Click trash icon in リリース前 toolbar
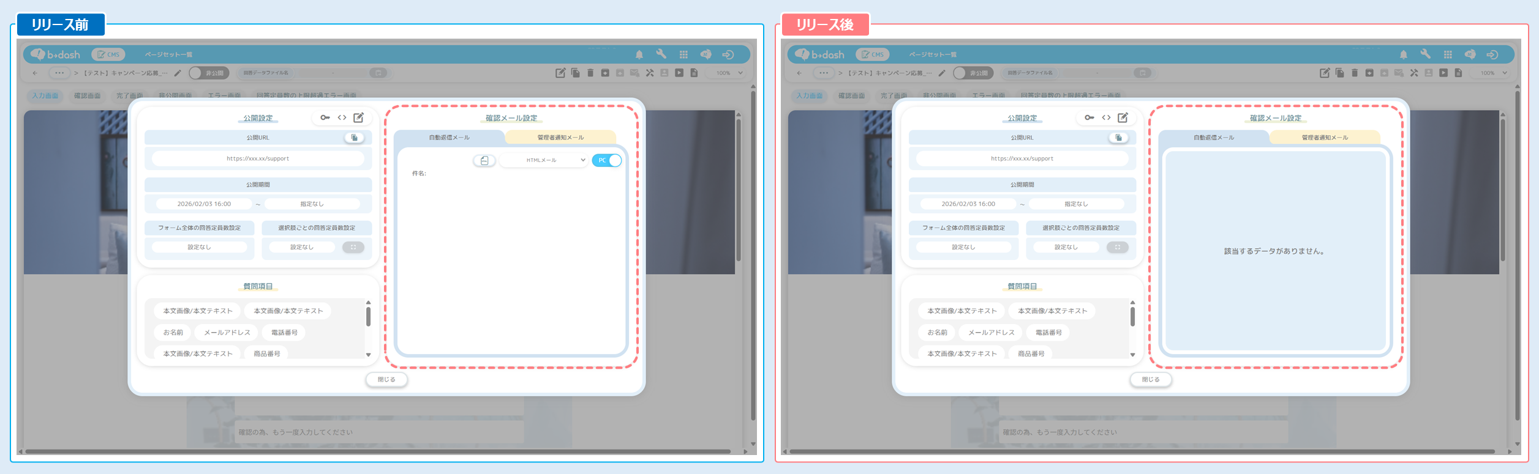Screen dimensions: 1539x474 (x=590, y=73)
